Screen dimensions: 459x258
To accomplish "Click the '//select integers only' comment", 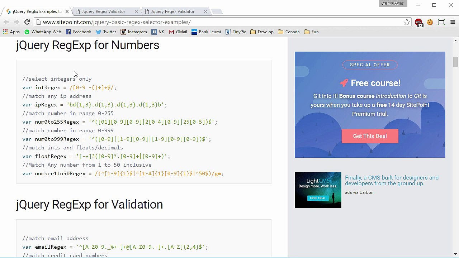I will tap(57, 79).
